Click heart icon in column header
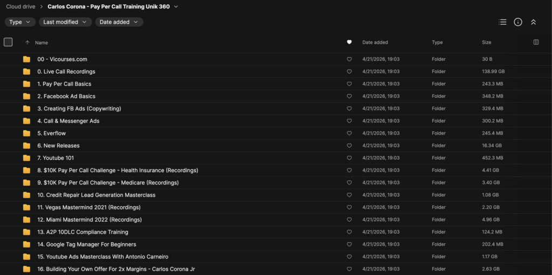The width and height of the screenshot is (552, 275). 349,42
